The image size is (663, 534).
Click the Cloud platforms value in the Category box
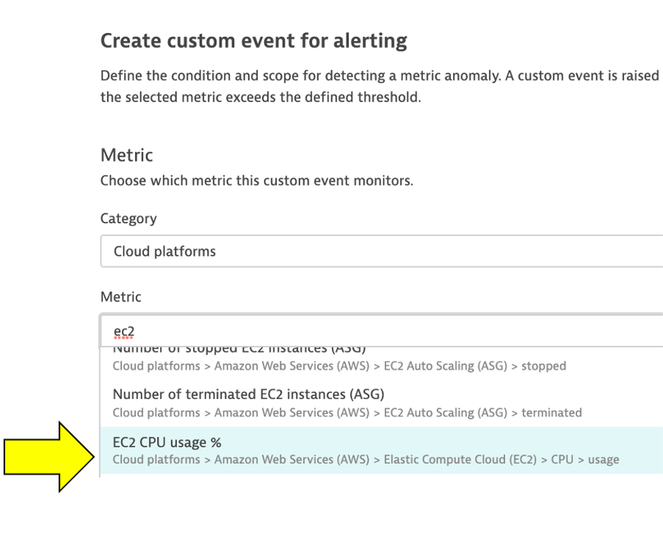click(165, 252)
